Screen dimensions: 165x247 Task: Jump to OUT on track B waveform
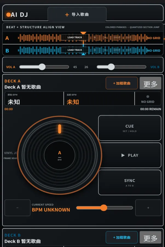coord(129,50)
